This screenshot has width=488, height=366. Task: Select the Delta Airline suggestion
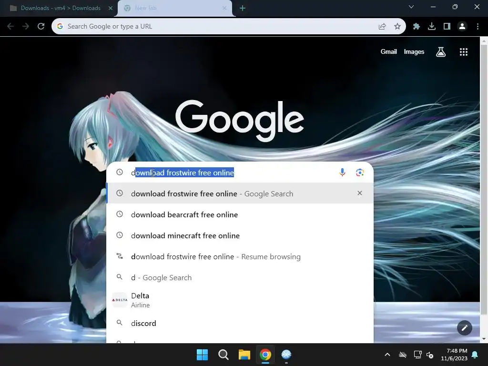[x=240, y=300]
